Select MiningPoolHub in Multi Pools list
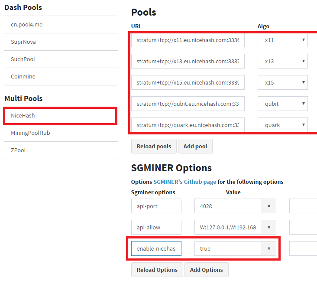Image resolution: width=317 pixels, height=284 pixels. tap(61, 133)
